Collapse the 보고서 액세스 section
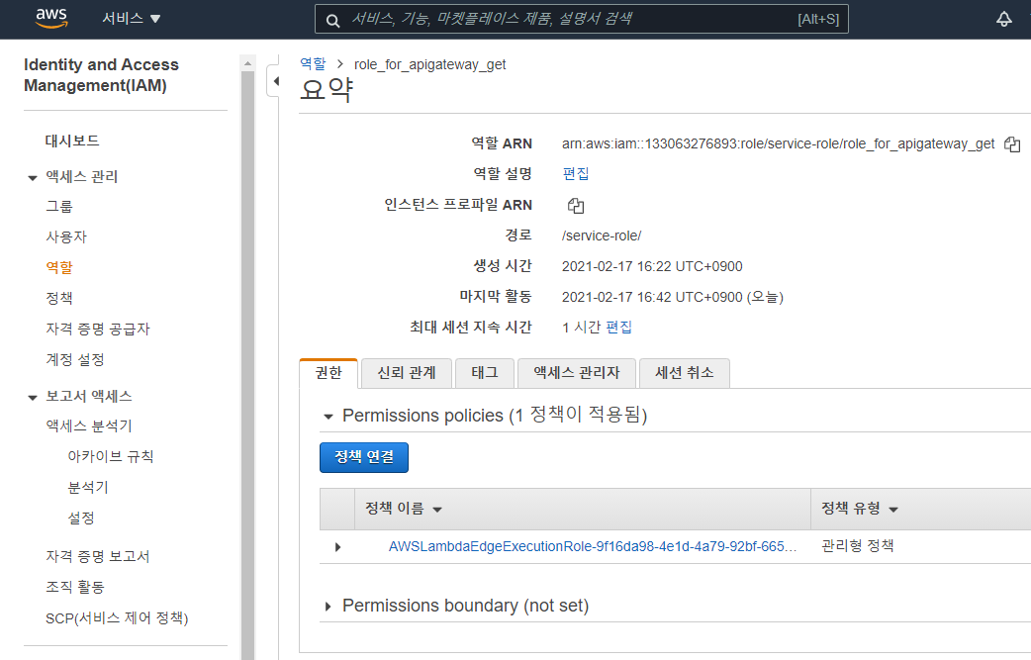This screenshot has height=660, width=1031. (33, 397)
